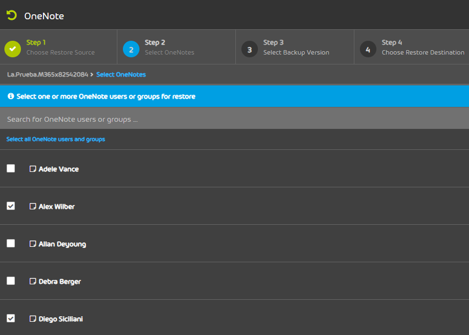The width and height of the screenshot is (469, 335).
Task: Click La.Prueba.M365x82542084 breadcrumb link
Action: click(47, 74)
